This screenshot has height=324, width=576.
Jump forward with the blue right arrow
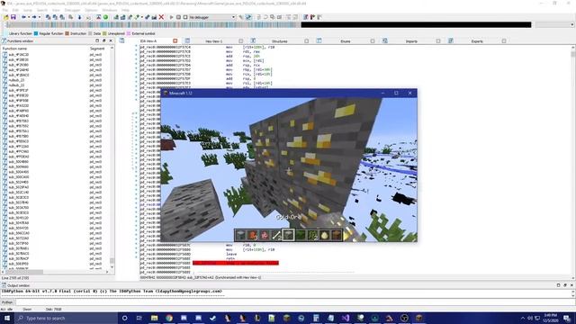click(x=34, y=17)
